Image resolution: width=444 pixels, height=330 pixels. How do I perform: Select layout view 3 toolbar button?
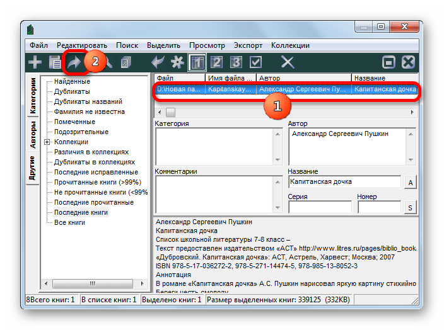click(236, 62)
